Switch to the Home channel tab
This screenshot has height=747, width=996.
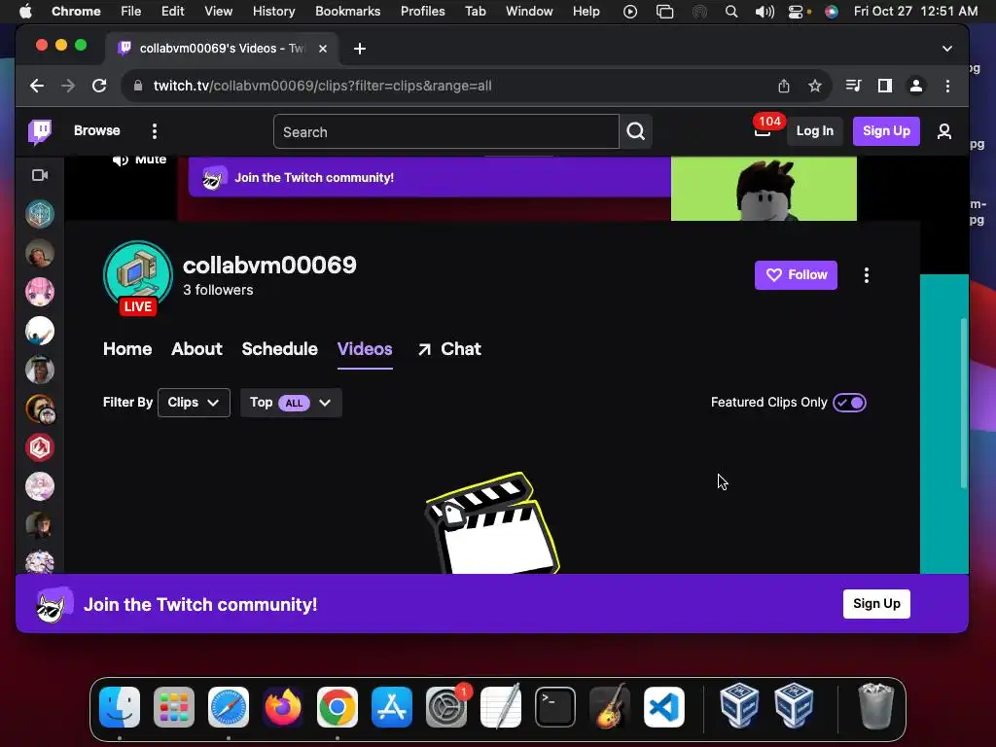[127, 349]
